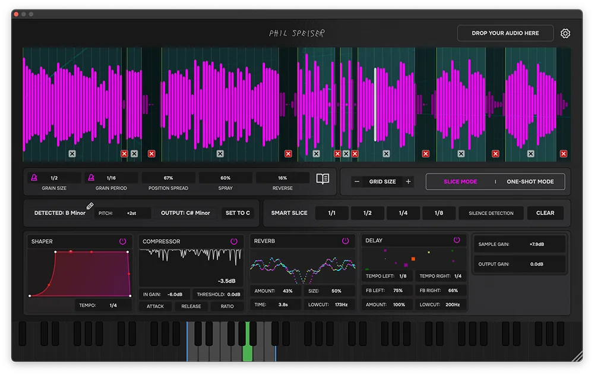Toggle the Reverb effect power button
Screen dimensions: 594x375
[x=345, y=241]
